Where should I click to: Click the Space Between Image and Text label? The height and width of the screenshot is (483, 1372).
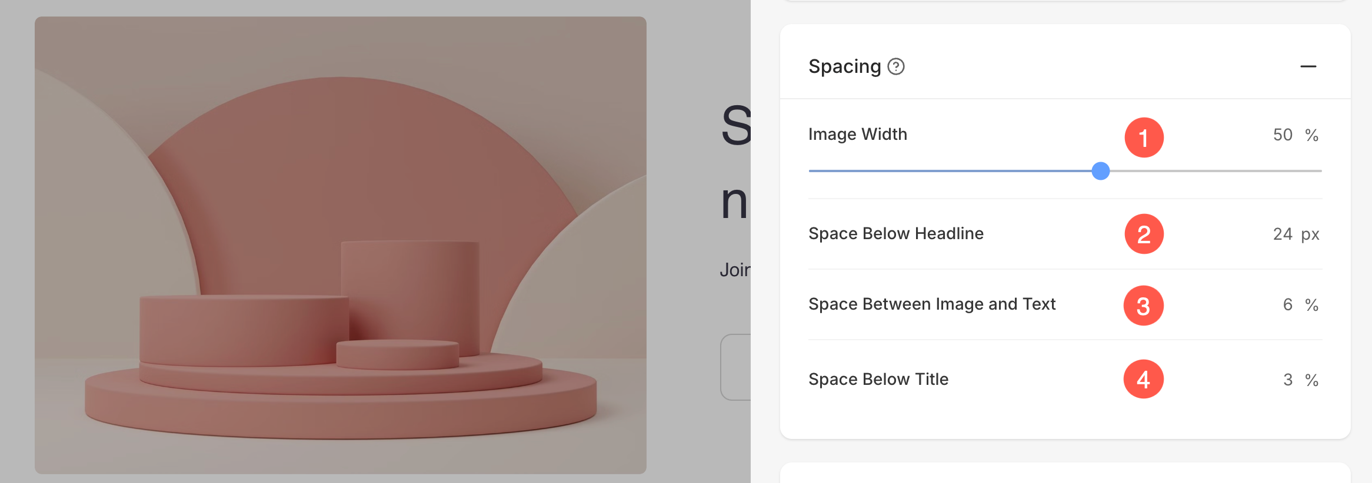931,304
